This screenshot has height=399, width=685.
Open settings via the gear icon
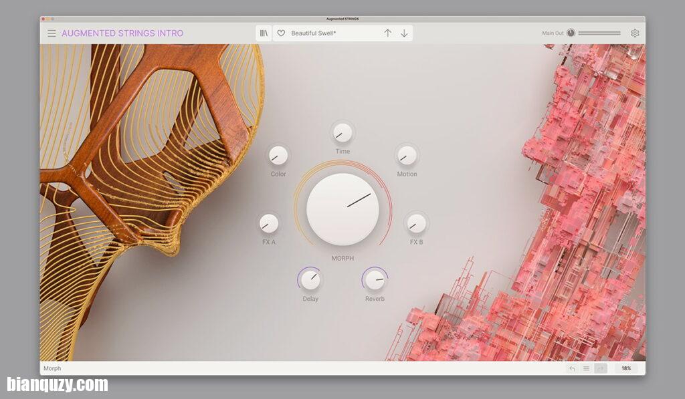point(635,33)
